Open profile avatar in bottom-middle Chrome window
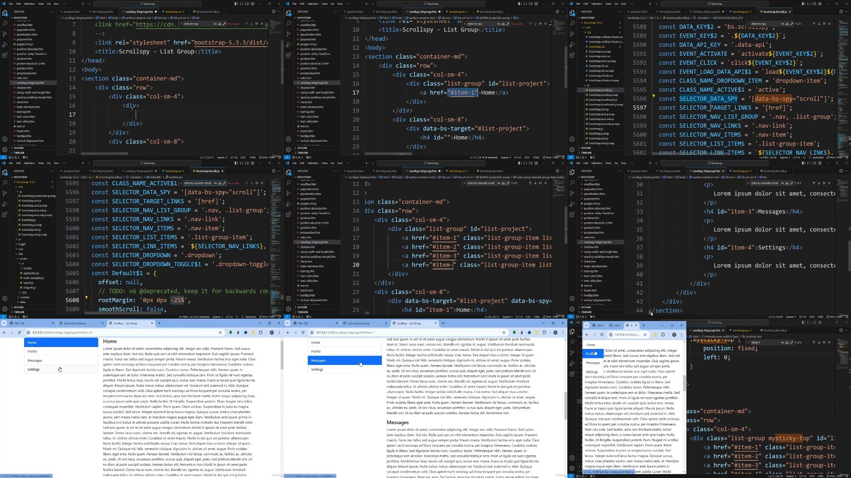Image resolution: width=851 pixels, height=478 pixels. tap(556, 332)
